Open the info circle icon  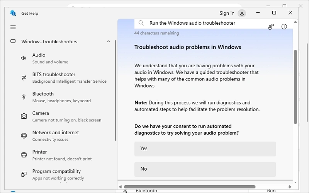point(284,27)
